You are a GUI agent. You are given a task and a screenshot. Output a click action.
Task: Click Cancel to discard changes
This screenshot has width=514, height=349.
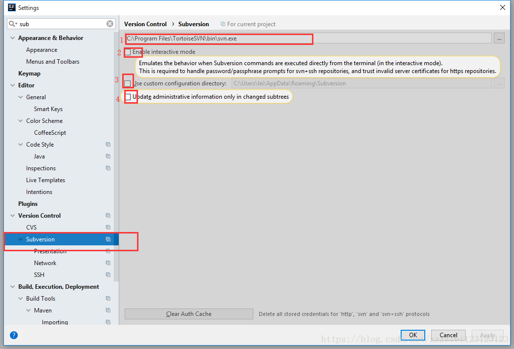(x=448, y=335)
